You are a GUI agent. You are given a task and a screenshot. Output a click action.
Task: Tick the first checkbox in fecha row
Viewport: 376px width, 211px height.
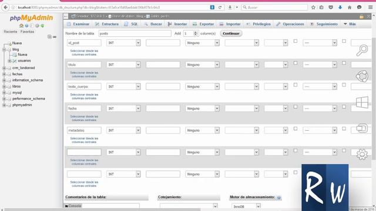tap(296, 107)
